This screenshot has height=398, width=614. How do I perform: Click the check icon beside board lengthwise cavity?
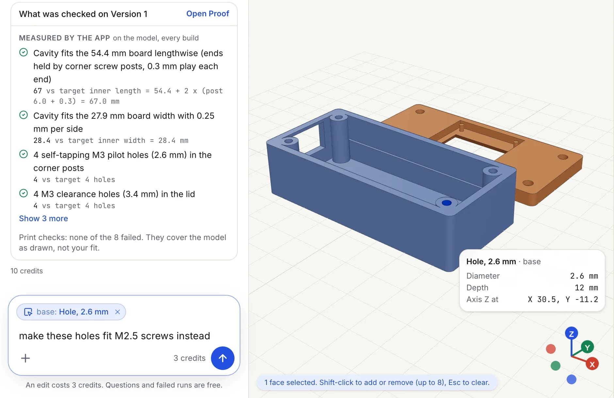pos(24,53)
